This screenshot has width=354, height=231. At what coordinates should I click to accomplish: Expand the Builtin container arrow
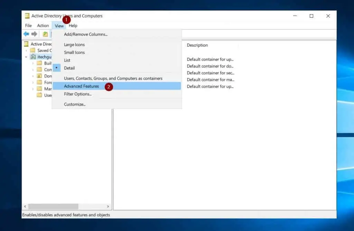click(x=33, y=63)
